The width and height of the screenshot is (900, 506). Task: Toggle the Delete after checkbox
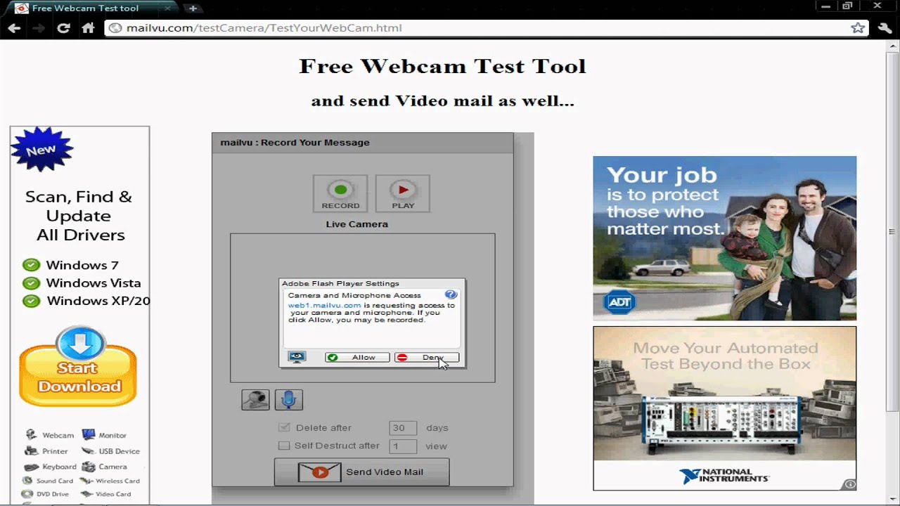coord(284,427)
